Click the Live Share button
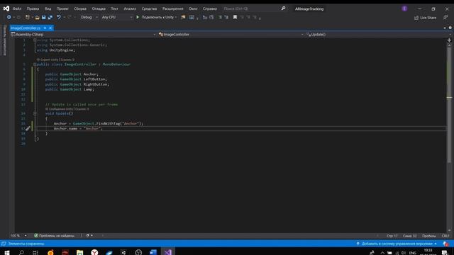This screenshot has height=255, width=454. [425, 18]
